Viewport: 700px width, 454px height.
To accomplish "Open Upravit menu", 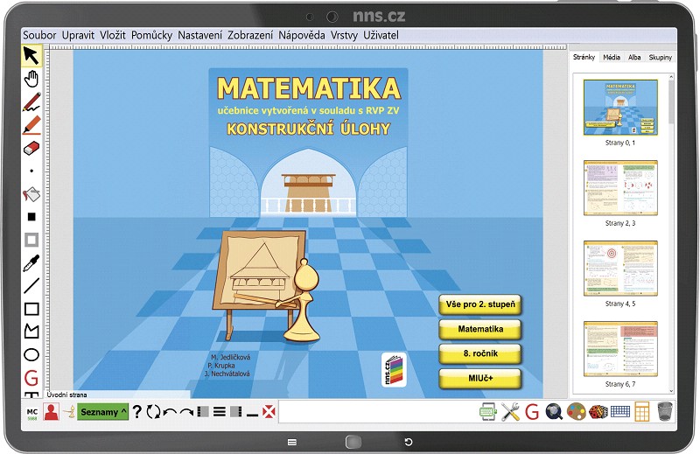I will (x=78, y=35).
